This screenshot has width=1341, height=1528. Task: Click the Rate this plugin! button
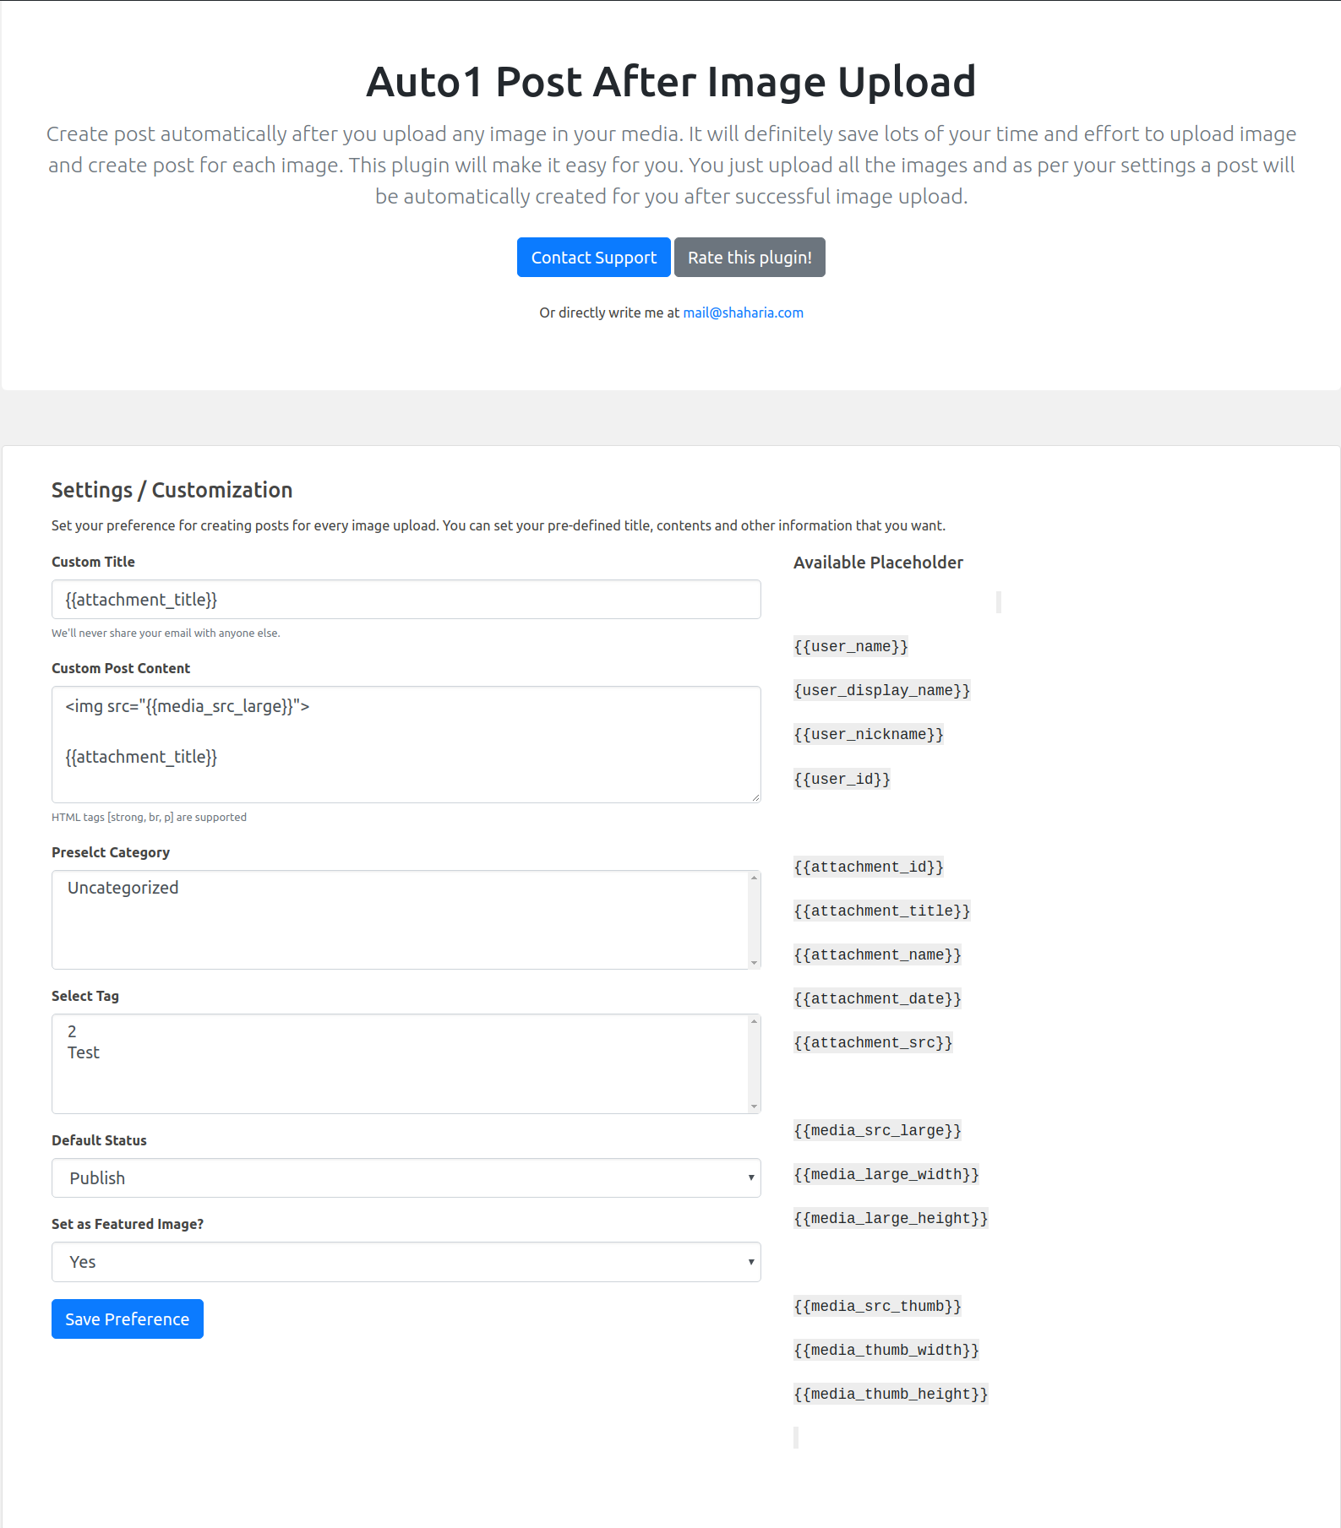[750, 258]
